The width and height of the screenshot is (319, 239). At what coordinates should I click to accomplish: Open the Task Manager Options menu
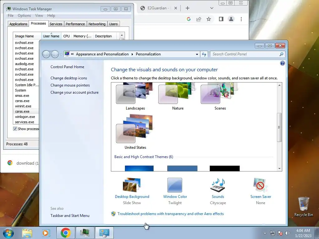coord(24,16)
